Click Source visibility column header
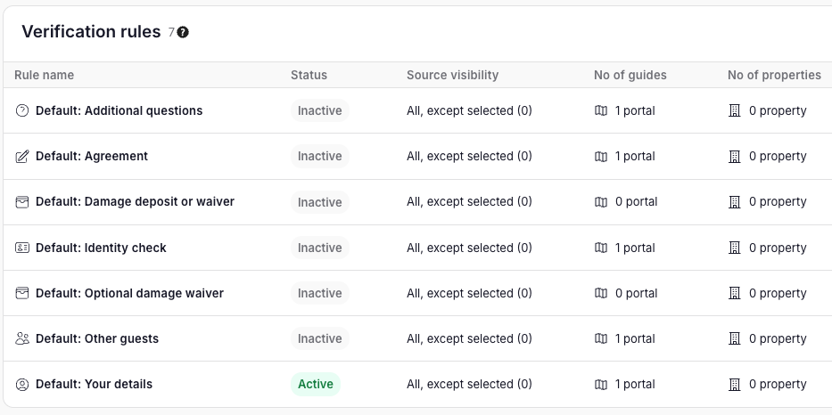 click(x=452, y=75)
